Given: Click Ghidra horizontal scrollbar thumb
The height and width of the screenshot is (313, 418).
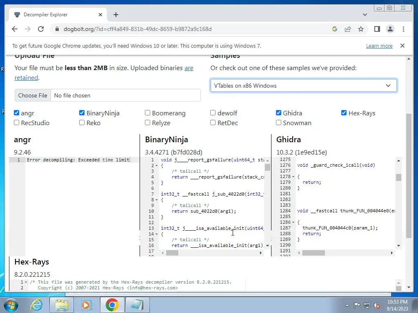Looking at the screenshot, I should point(313,253).
